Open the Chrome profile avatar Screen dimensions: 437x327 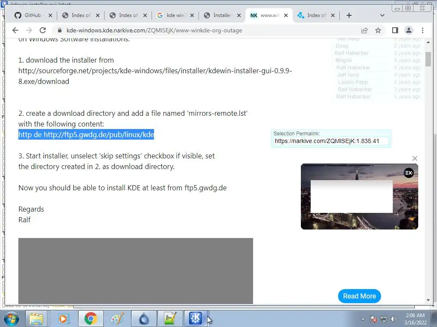(408, 30)
